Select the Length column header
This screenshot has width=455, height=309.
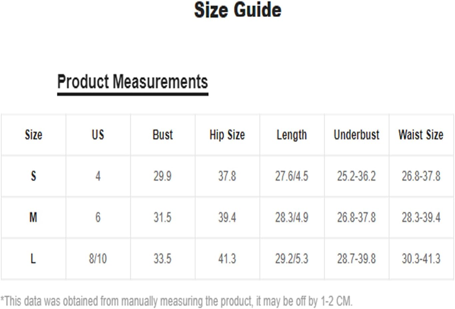(292, 135)
